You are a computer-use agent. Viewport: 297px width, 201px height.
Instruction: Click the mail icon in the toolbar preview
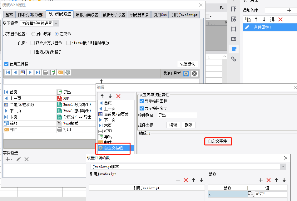point(60,72)
